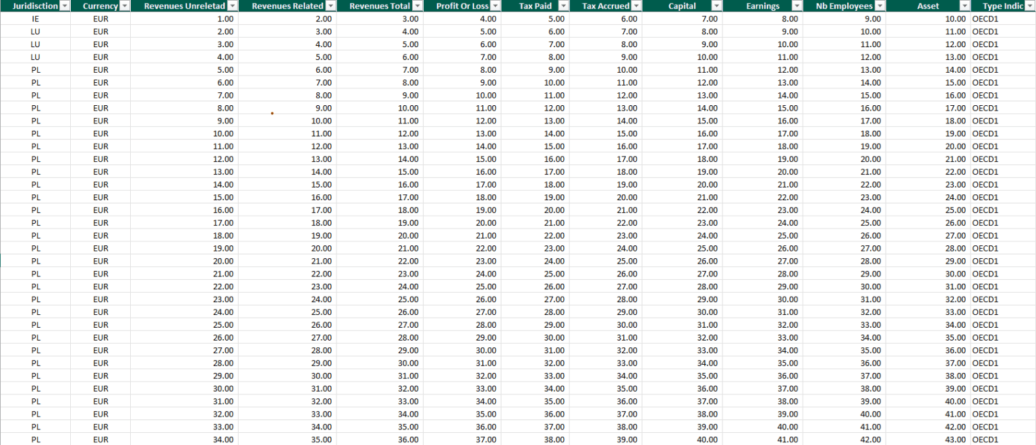Open the Asset column filter dropdown
This screenshot has height=445, width=1036.
tap(964, 6)
